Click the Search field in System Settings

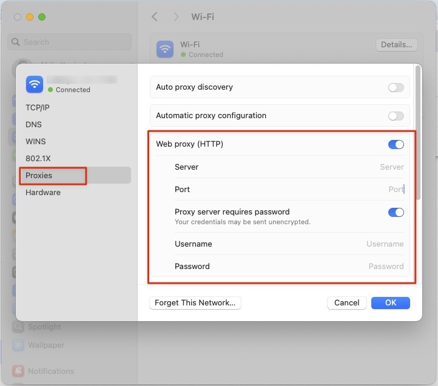pos(69,42)
